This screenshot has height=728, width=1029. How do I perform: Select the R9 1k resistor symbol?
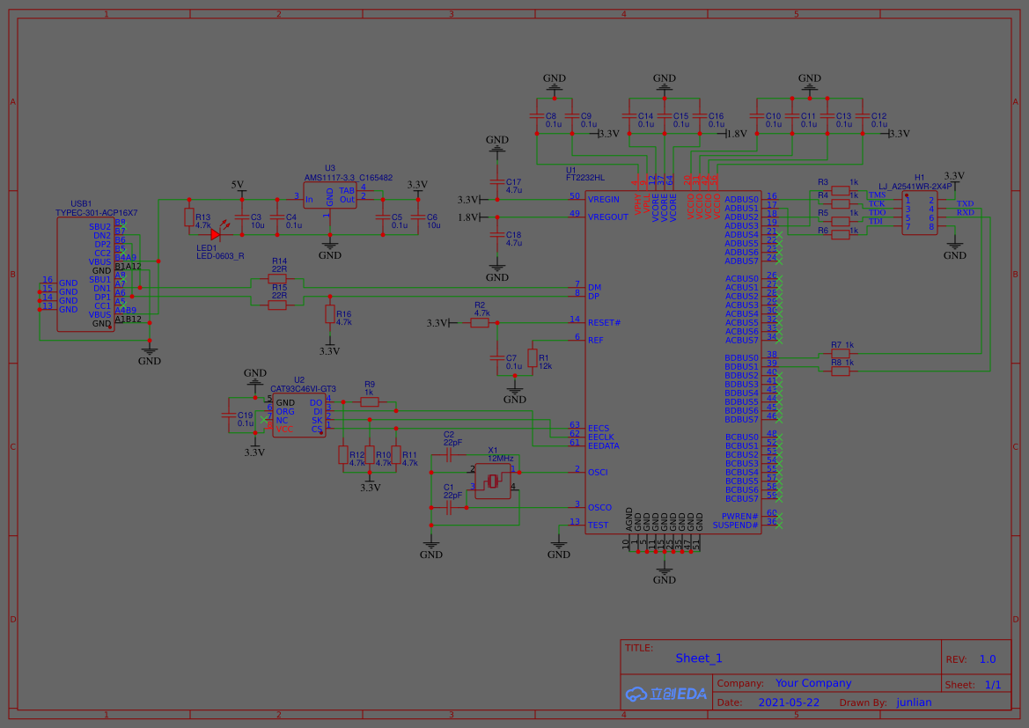click(370, 401)
